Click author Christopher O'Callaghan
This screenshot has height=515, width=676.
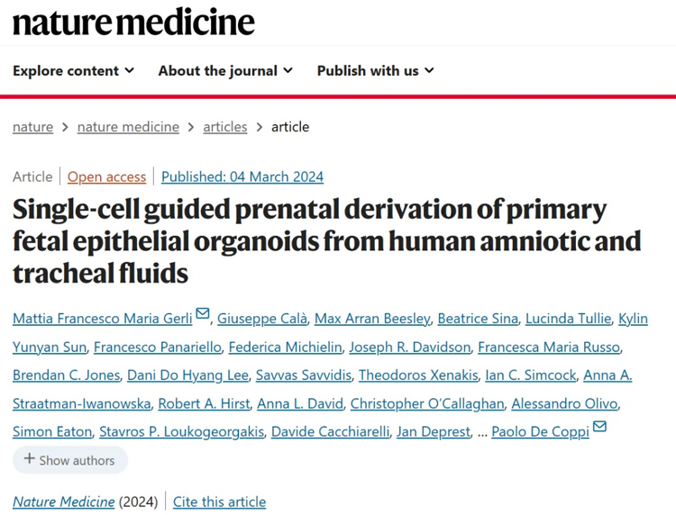pos(427,403)
